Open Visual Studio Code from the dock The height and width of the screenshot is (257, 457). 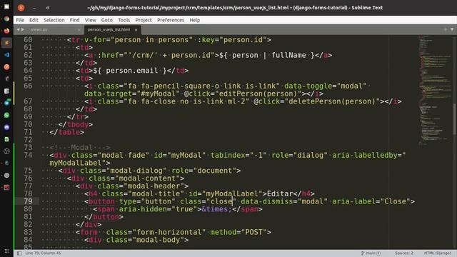(x=6, y=55)
